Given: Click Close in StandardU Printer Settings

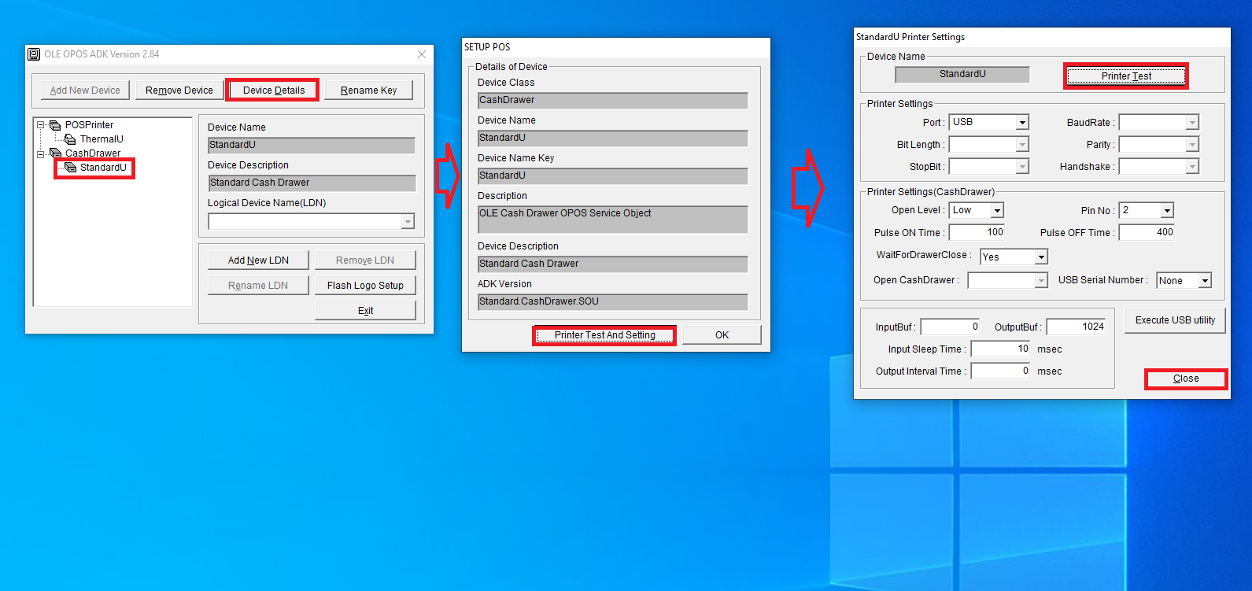Looking at the screenshot, I should click(1186, 379).
